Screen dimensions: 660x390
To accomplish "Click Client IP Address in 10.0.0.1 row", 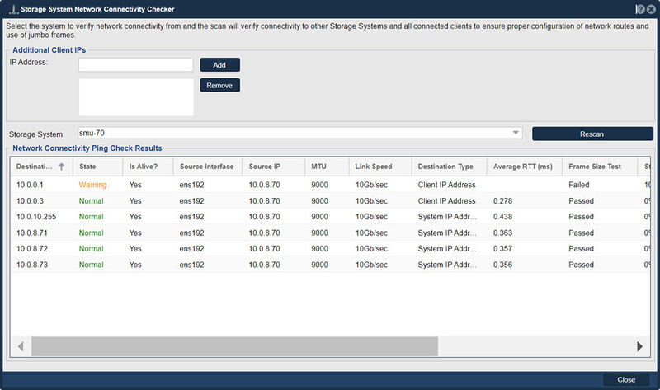I will tap(446, 185).
